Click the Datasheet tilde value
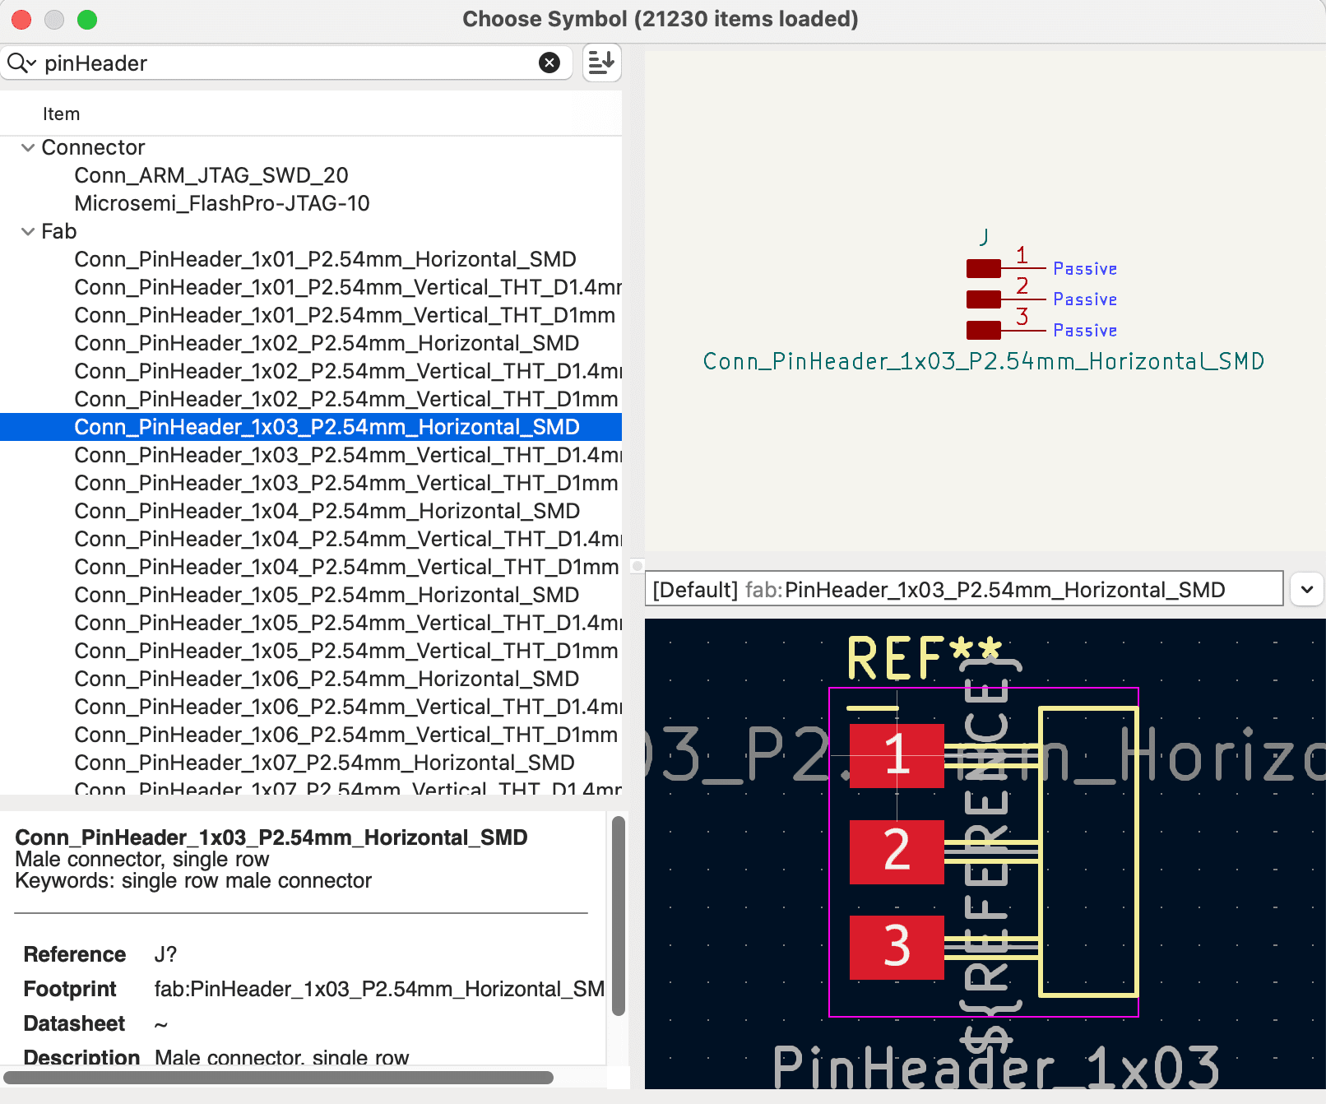This screenshot has height=1104, width=1326. 161,1024
